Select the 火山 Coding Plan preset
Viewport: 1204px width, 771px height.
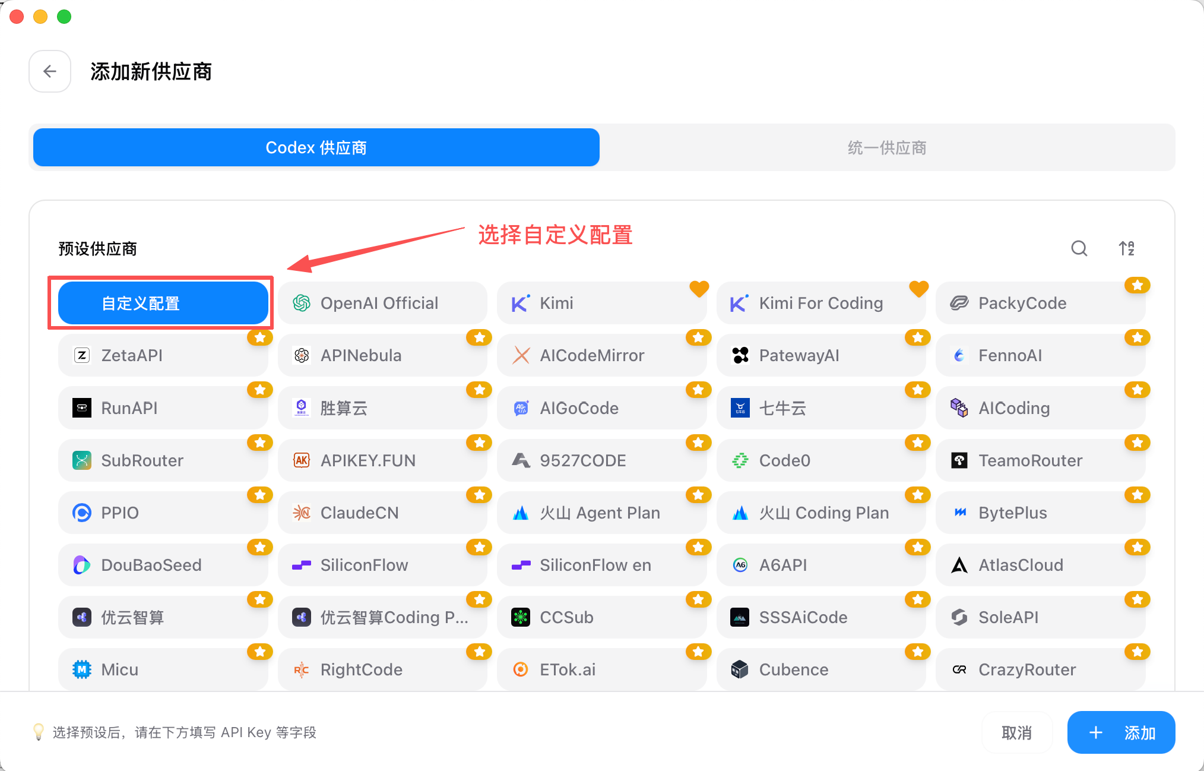[821, 513]
